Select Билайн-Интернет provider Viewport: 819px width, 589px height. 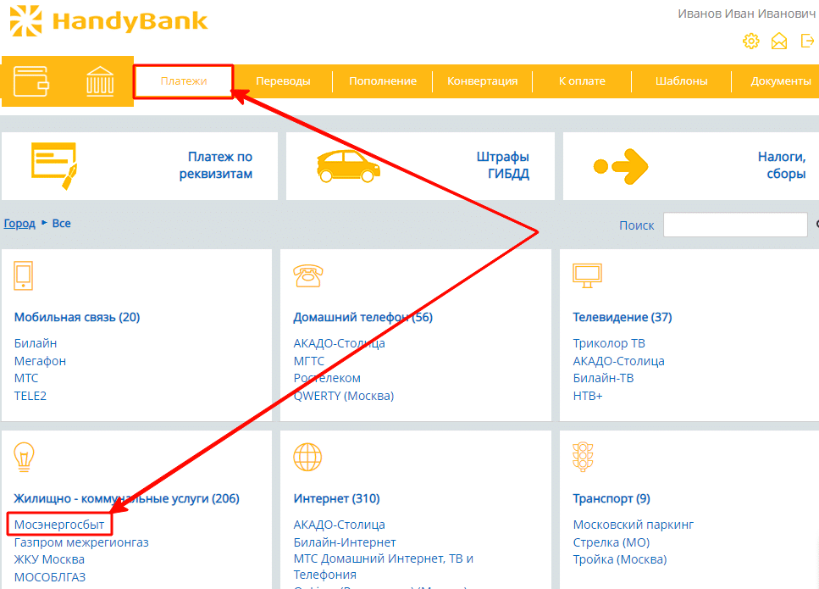[344, 542]
